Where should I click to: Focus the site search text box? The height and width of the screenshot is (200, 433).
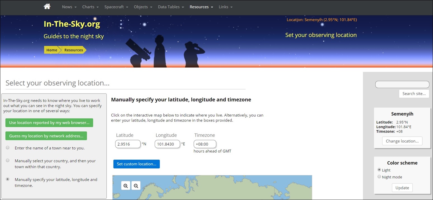coord(402,84)
